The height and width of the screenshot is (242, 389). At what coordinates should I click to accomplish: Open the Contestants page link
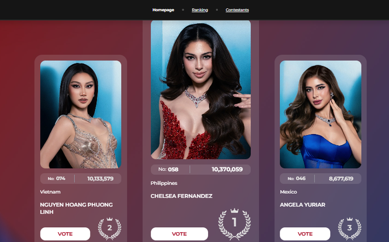tap(237, 10)
